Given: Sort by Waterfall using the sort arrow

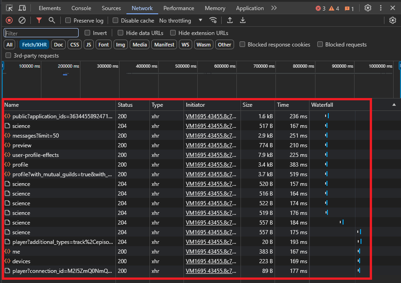Looking at the screenshot, I should (394, 104).
